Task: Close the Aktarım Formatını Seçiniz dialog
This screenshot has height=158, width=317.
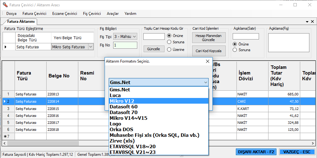Action: pyautogui.click(x=207, y=62)
